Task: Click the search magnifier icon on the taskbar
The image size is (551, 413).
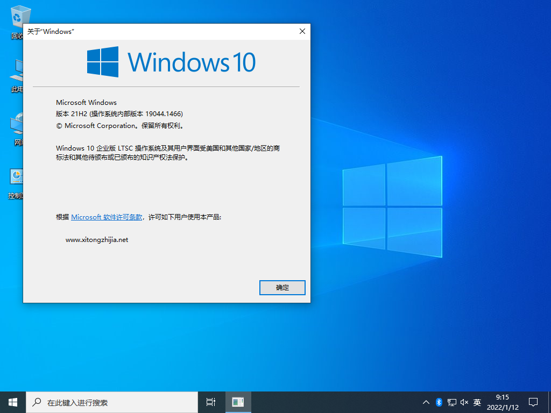Action: pyautogui.click(x=36, y=402)
